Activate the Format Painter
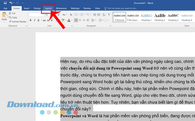Screen dimensions: 195x121 coord(18,22)
